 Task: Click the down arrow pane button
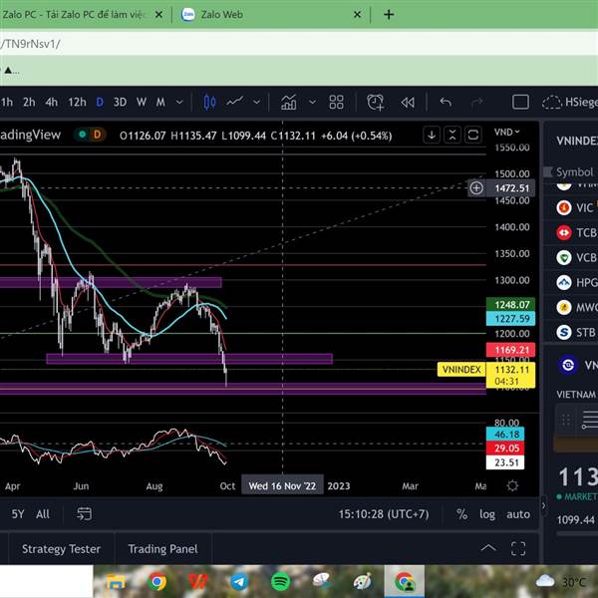point(432,135)
